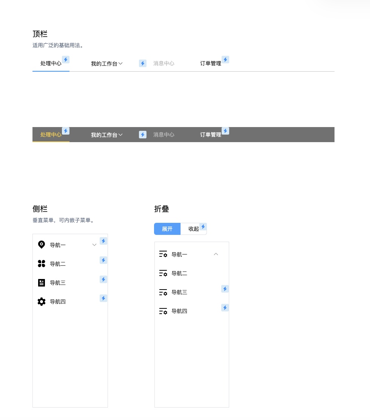
Task: Click gear icon of sidebar 导航四
Action: tap(42, 302)
